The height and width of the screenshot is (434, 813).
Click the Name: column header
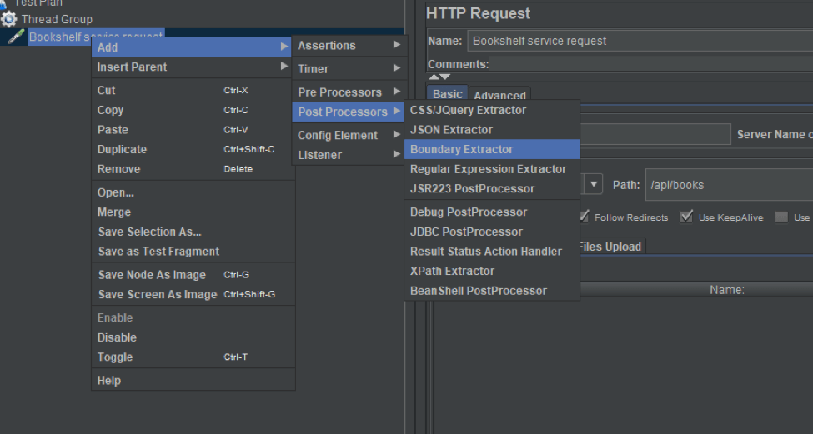(727, 290)
